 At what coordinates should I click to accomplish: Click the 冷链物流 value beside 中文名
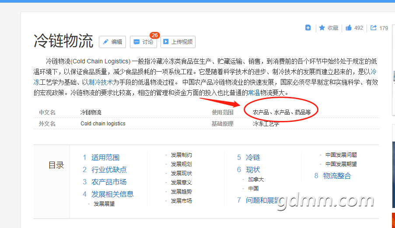(91, 112)
